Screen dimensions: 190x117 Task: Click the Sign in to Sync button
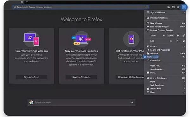coord(31,77)
